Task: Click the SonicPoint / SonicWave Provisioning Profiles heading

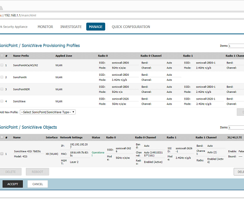Action: pos(40,46)
